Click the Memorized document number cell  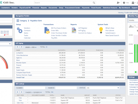(x=35, y=103)
